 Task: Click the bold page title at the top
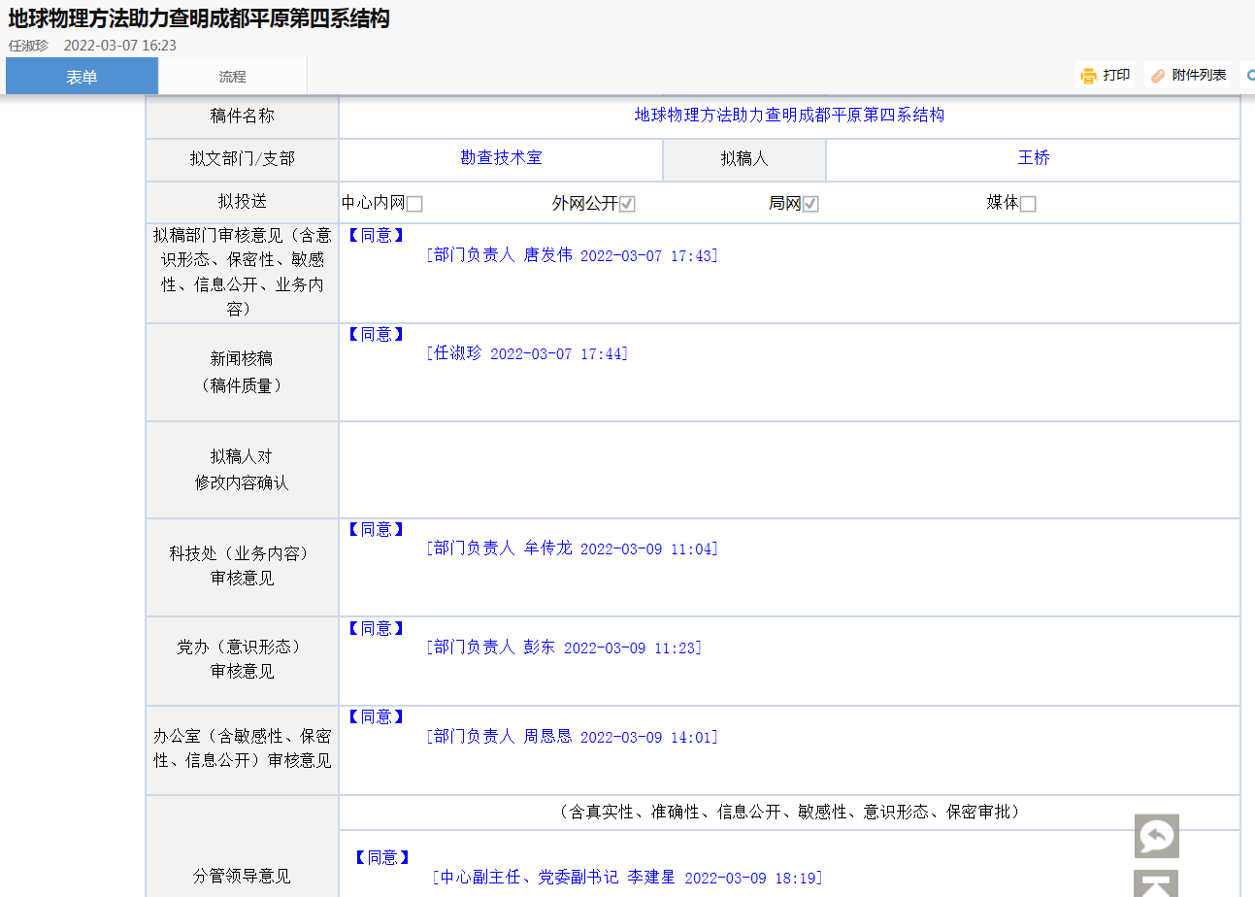click(199, 19)
